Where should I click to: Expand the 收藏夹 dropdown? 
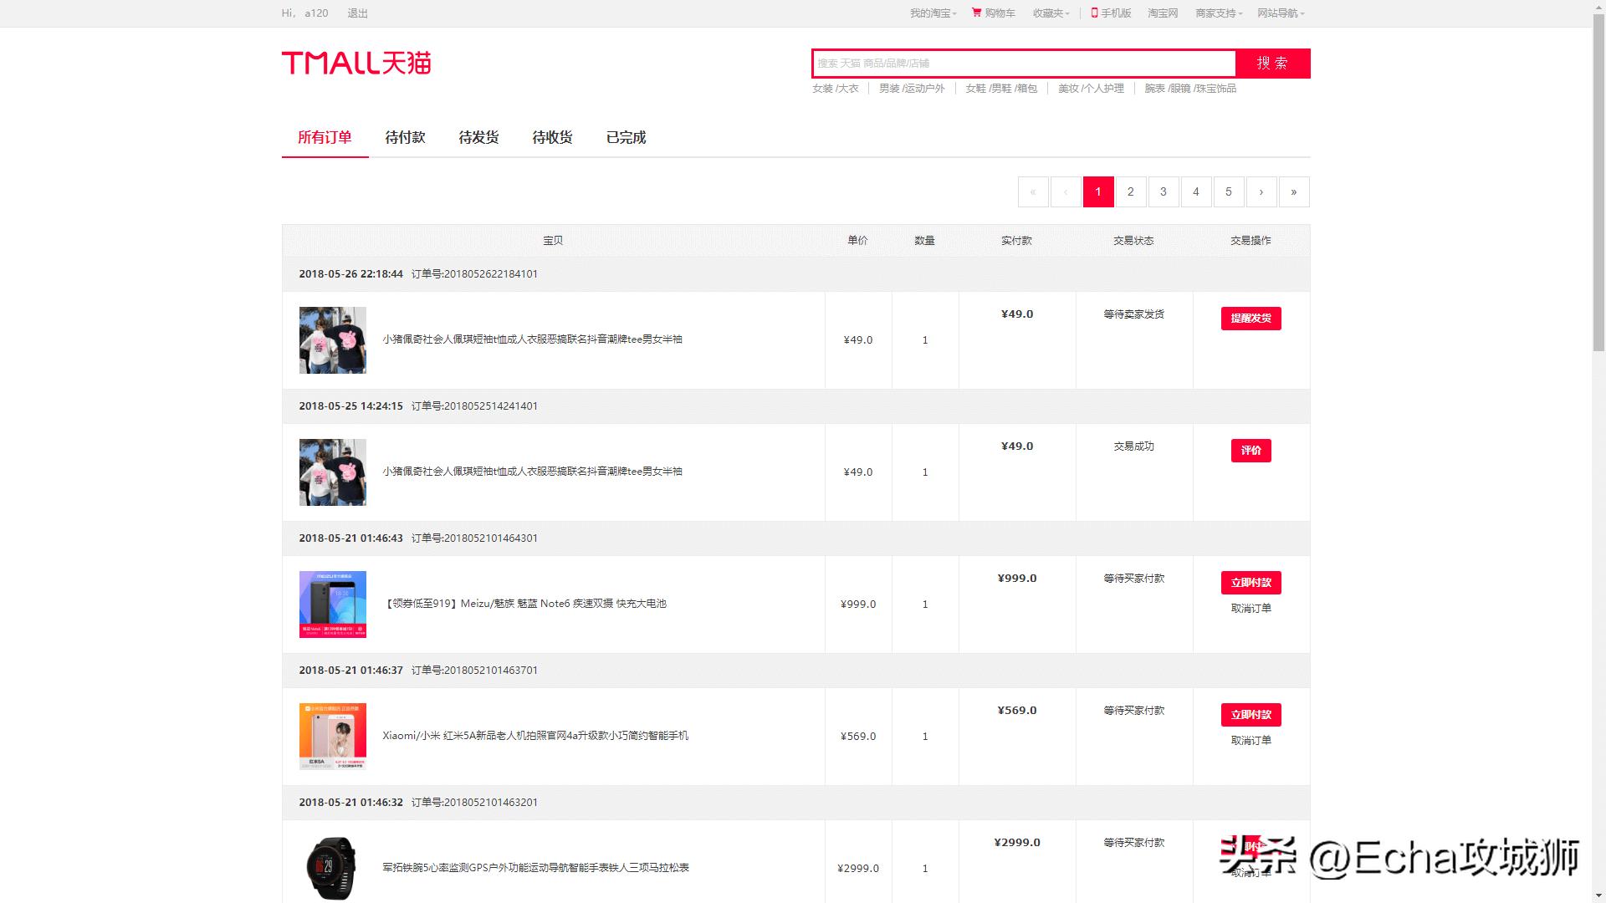click(x=1050, y=13)
